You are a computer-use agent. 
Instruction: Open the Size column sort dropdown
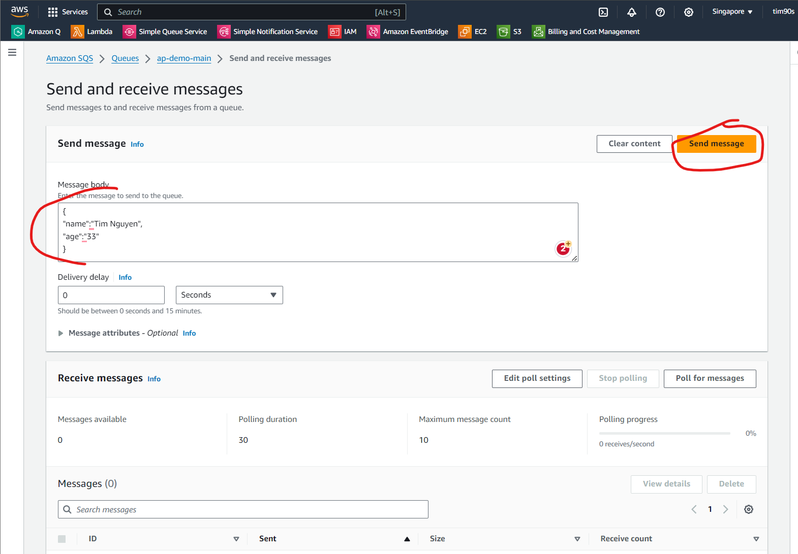(x=577, y=539)
